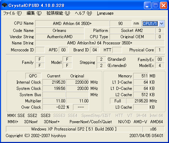This screenshot has width=169, height=143.
Task: Click the Name String field
Action: click(100, 43)
